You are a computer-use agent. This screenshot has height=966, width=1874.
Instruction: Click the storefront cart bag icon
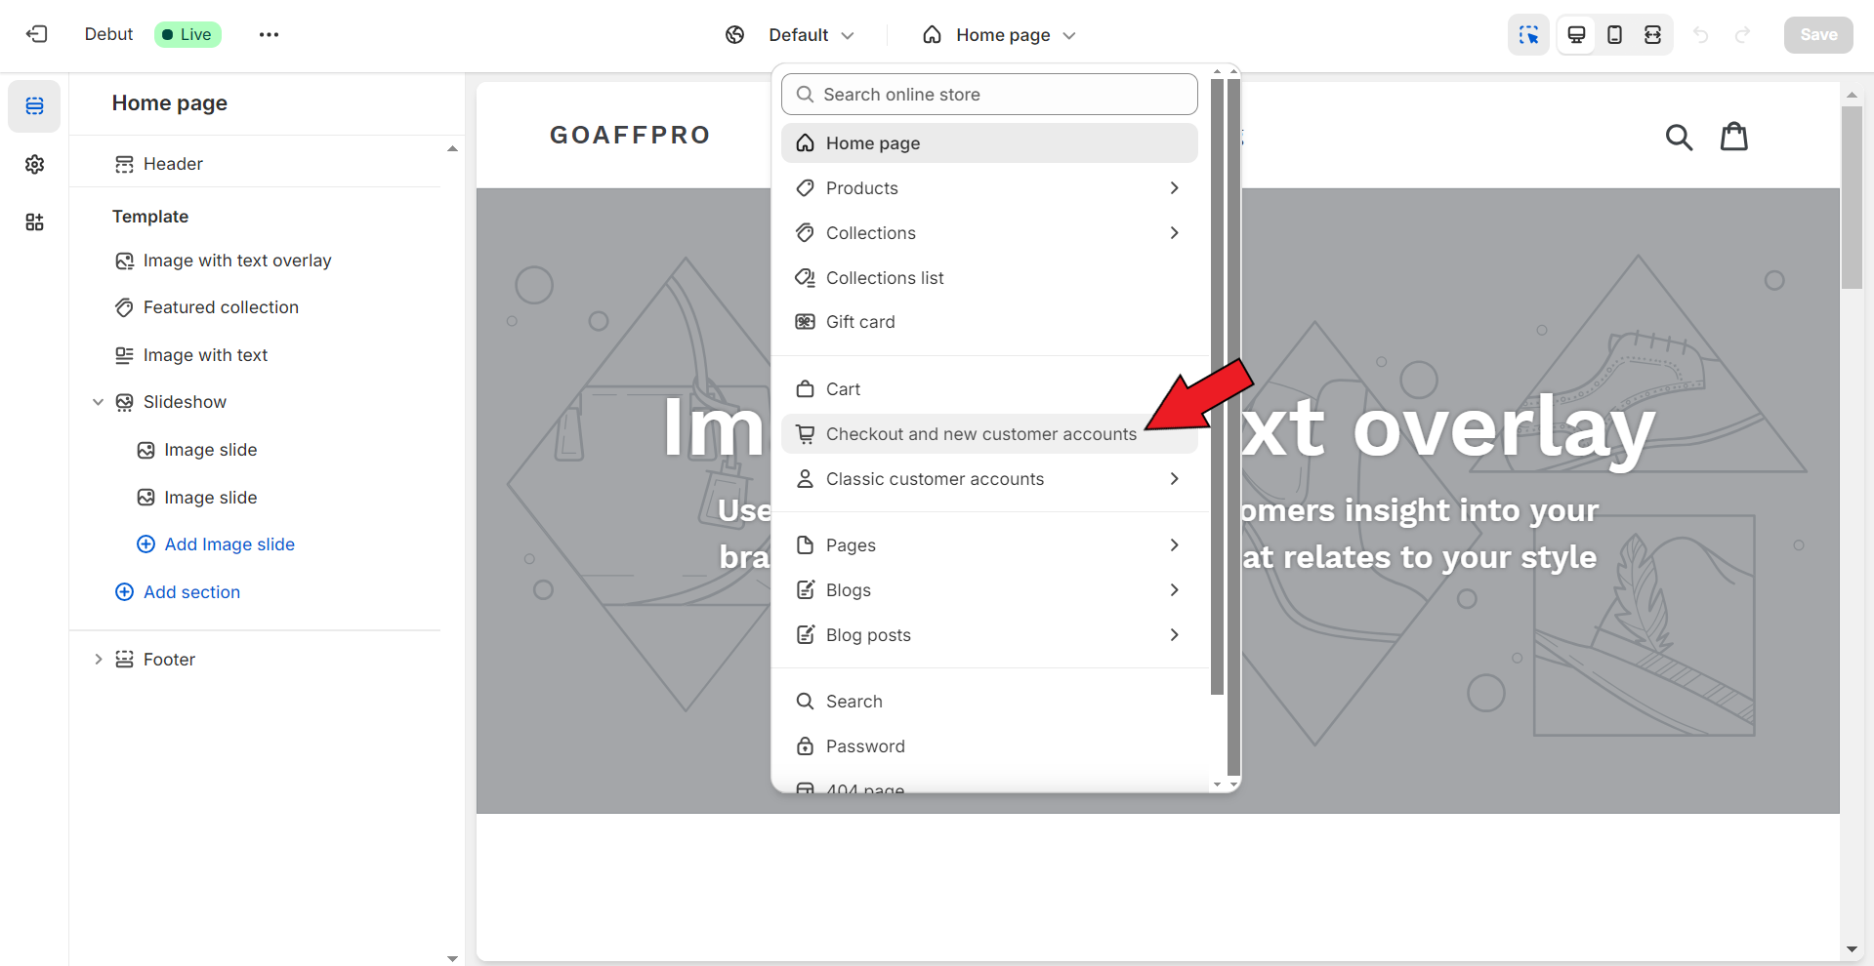pyautogui.click(x=1733, y=137)
